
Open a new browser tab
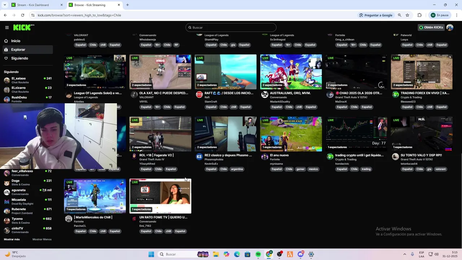(x=127, y=5)
